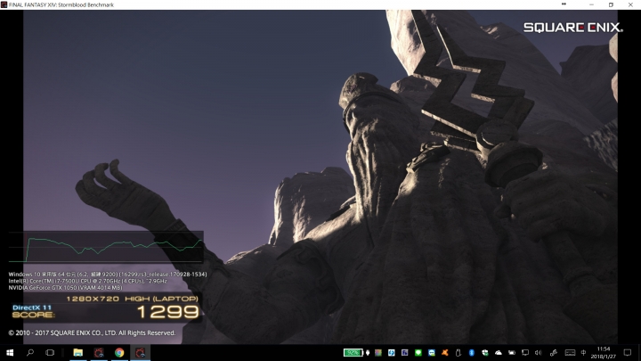Click the window title FINAL FANTASY XIV: Stormblood Benchmark
Viewport: 641px width, 361px height.
point(61,4)
